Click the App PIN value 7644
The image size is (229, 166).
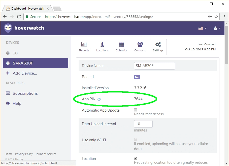138,99
